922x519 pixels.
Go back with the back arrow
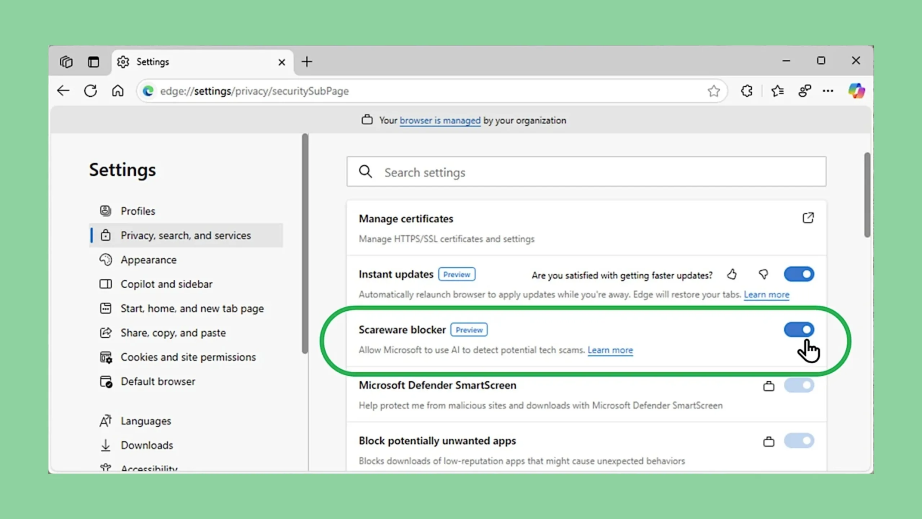(x=63, y=91)
